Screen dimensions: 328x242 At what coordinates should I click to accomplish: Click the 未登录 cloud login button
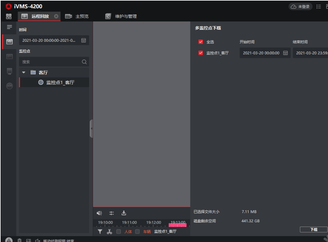[x=300, y=7]
